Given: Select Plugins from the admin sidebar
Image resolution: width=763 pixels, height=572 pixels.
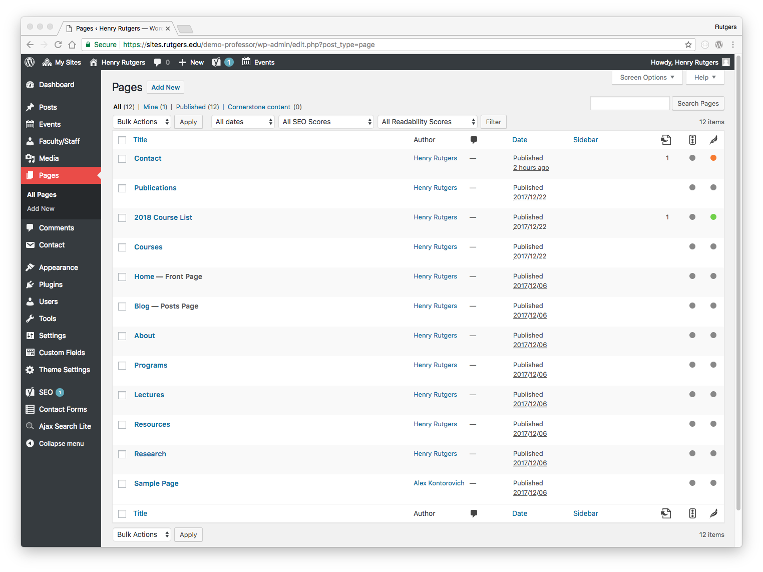Looking at the screenshot, I should point(51,284).
